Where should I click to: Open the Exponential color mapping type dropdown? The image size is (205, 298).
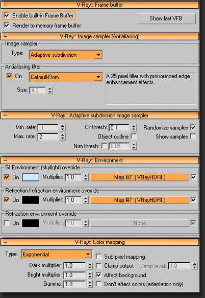pos(57,254)
